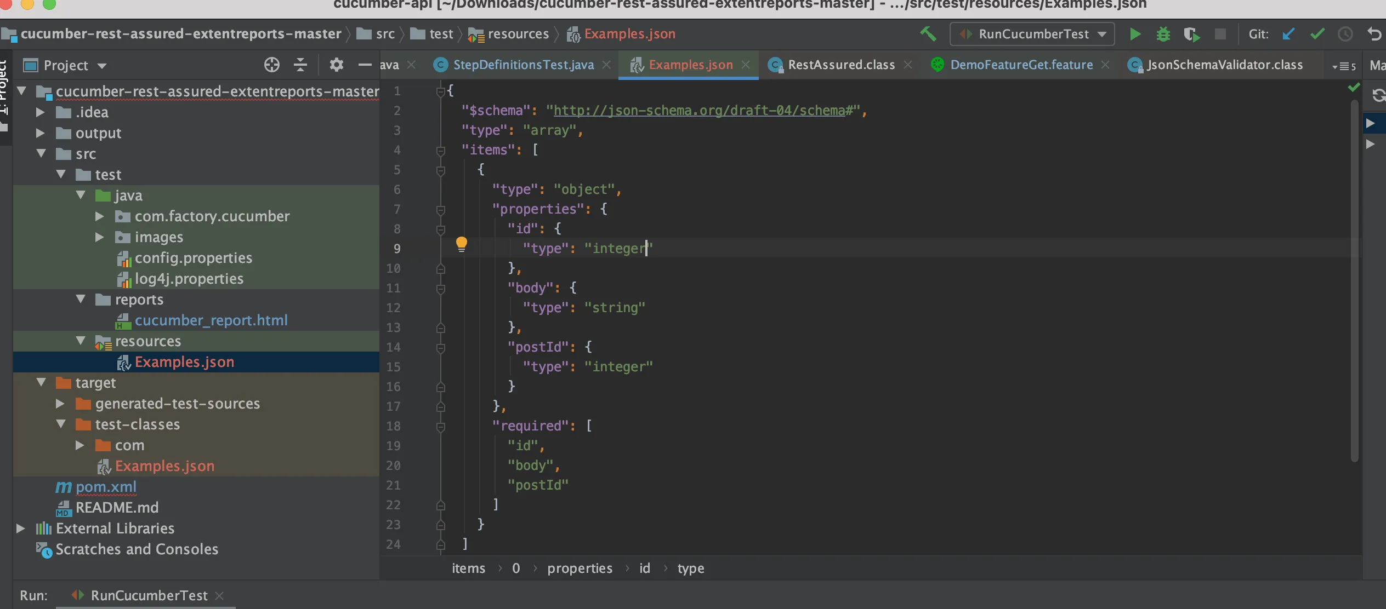The width and height of the screenshot is (1386, 609).
Task: Toggle fold marker at "required" line
Action: coord(440,426)
